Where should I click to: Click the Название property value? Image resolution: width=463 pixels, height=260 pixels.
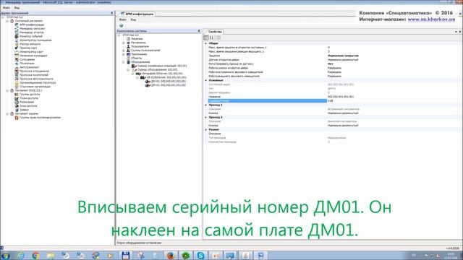click(394, 97)
